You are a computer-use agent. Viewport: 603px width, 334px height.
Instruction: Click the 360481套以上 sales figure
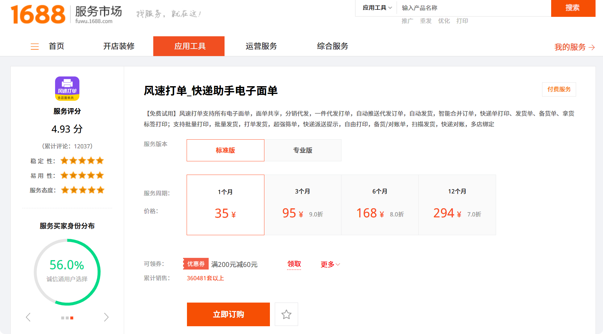[x=205, y=278]
